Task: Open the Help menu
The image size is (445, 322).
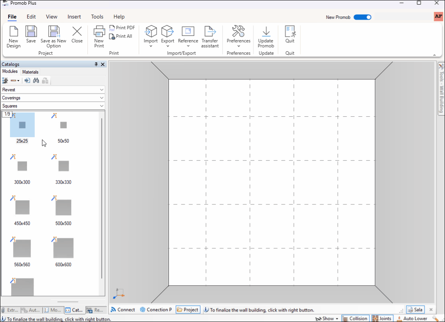Action: [x=119, y=17]
